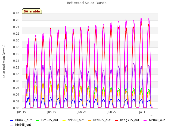
Task: Click the 0.06 y-axis tick label
Action: coord(16,88)
